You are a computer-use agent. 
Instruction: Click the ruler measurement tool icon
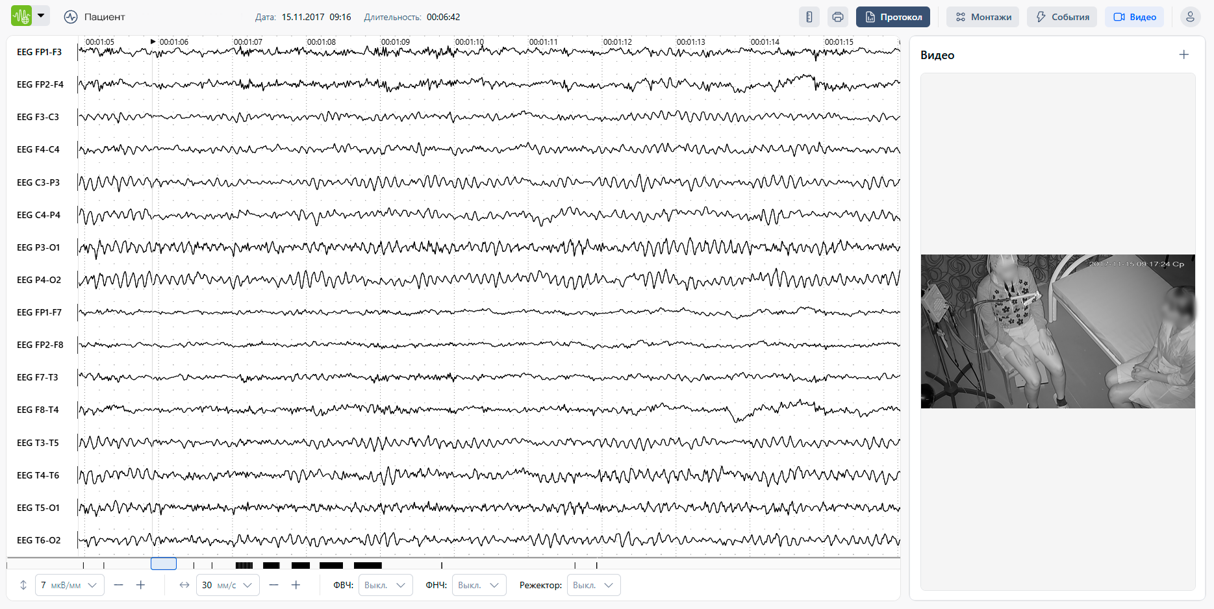pyautogui.click(x=809, y=17)
